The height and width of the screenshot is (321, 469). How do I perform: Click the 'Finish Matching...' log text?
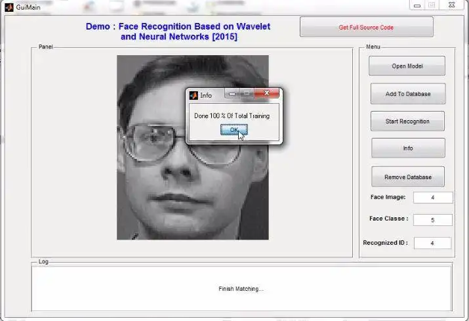[x=241, y=289]
